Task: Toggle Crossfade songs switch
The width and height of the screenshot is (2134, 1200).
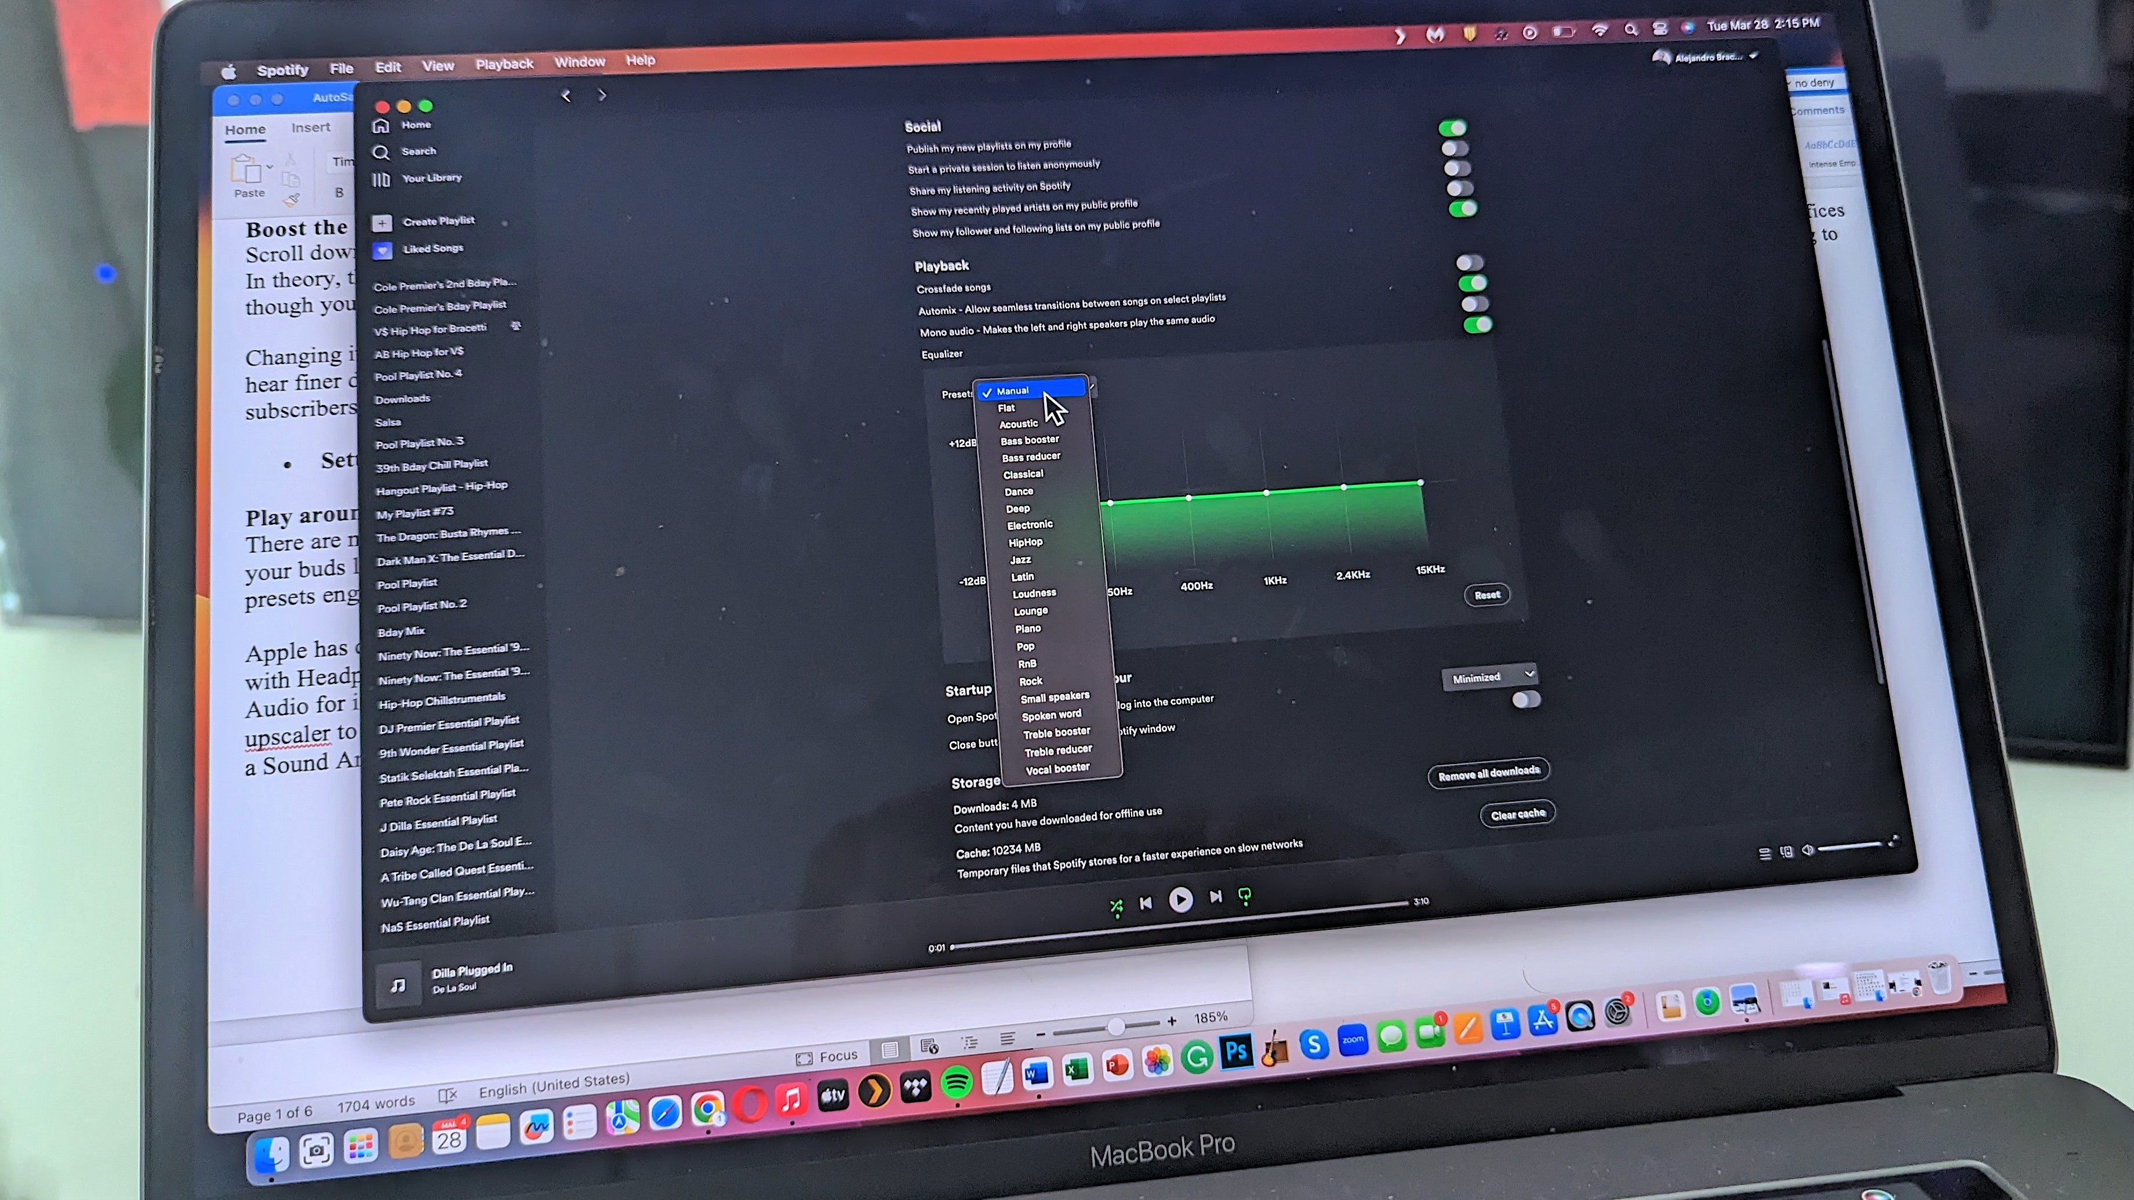Action: click(x=1464, y=286)
